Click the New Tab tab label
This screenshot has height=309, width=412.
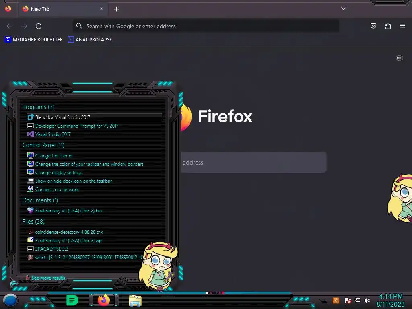[x=40, y=9]
